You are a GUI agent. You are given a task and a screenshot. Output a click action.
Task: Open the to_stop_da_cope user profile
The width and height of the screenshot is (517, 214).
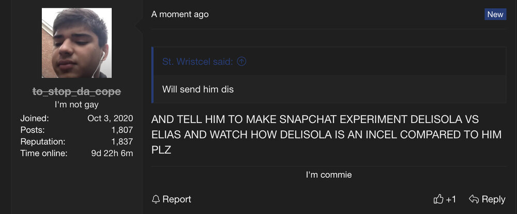point(77,91)
